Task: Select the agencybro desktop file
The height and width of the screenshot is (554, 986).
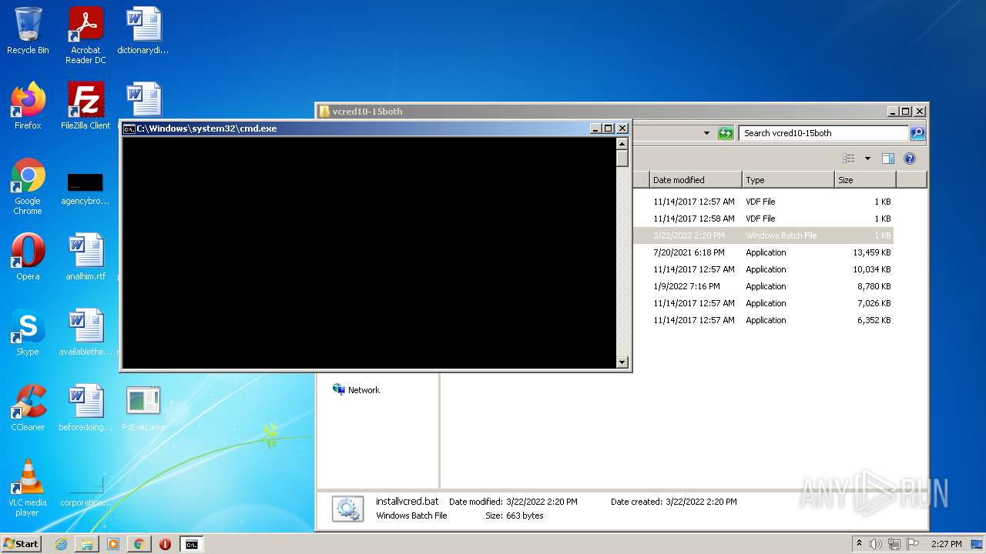Action: (86, 190)
